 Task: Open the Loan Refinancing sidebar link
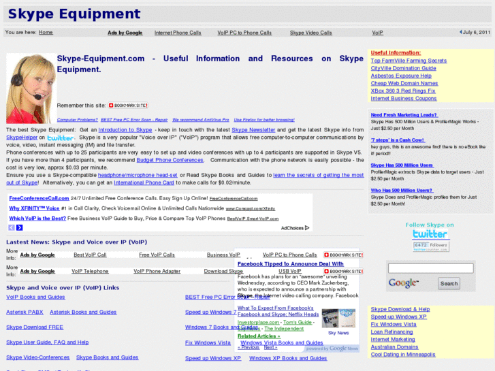[392, 332]
